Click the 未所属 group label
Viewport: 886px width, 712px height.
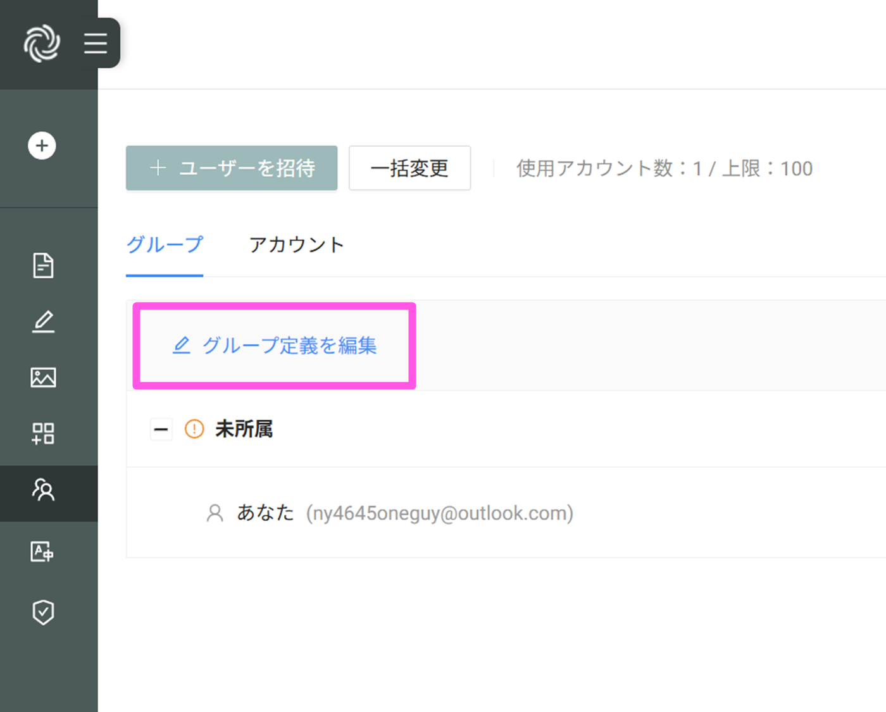tap(244, 429)
